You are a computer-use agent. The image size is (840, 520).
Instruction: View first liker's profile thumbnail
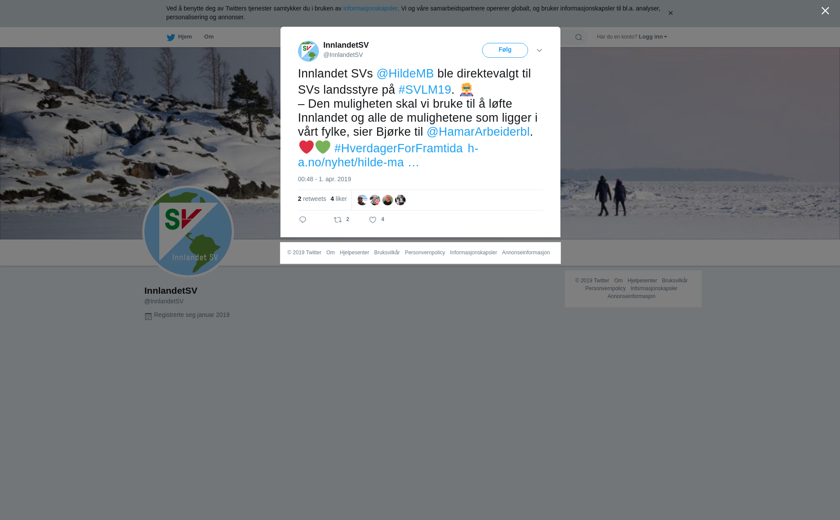[x=362, y=200]
